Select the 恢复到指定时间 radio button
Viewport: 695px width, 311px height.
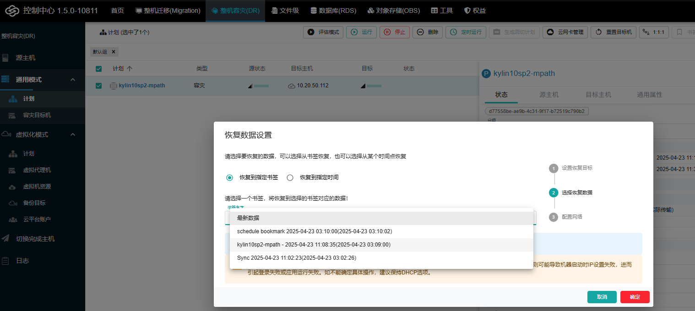[x=290, y=177]
